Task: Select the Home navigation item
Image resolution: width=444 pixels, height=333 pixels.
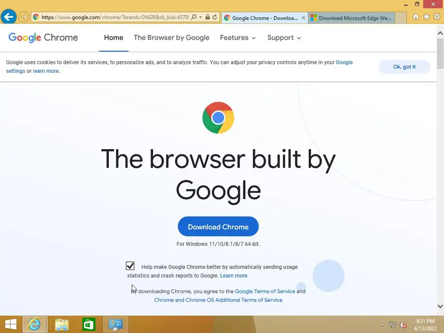Action: 114,38
